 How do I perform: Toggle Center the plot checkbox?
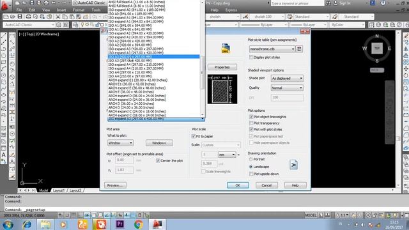point(158,160)
